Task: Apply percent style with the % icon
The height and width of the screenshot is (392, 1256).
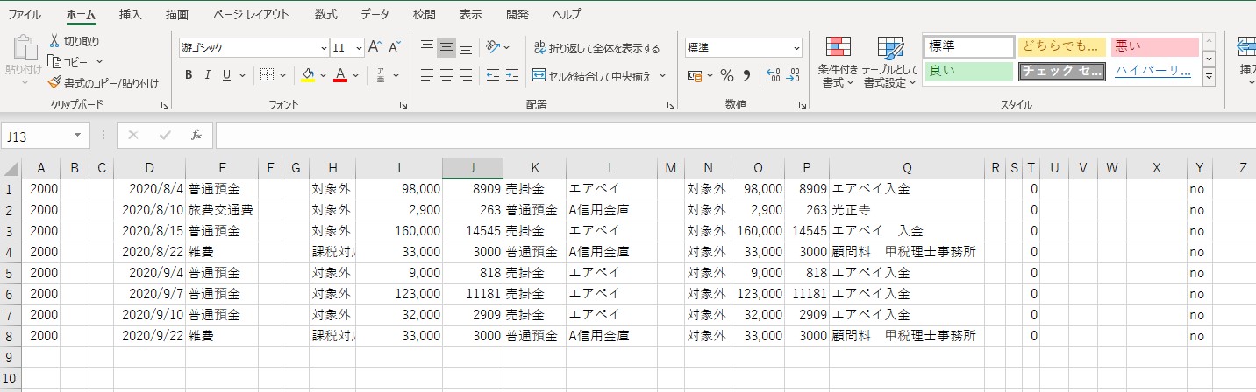Action: click(726, 75)
